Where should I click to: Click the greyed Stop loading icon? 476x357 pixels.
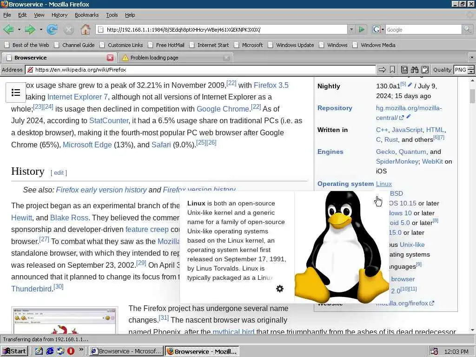69,29
